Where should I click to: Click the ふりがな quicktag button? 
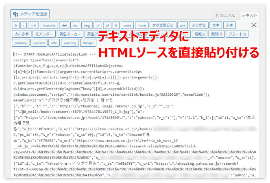pyautogui.click(x=199, y=25)
